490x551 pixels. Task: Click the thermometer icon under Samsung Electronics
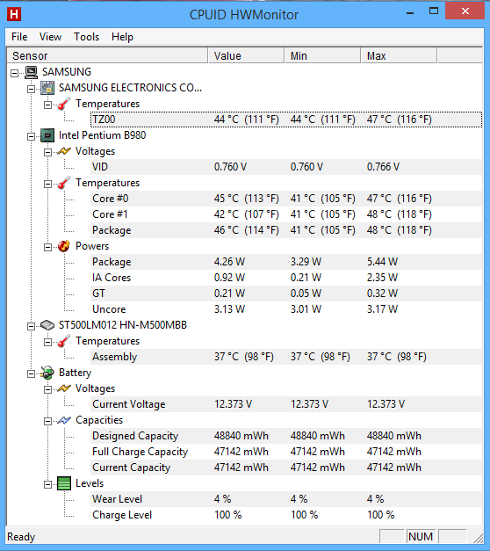64,104
